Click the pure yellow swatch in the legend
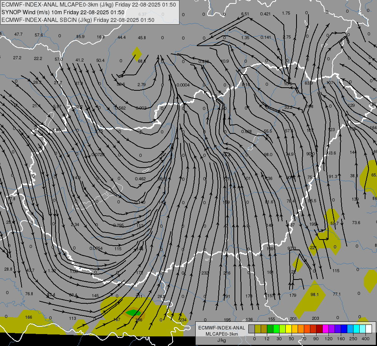The height and width of the screenshot is (346, 377). [288, 329]
